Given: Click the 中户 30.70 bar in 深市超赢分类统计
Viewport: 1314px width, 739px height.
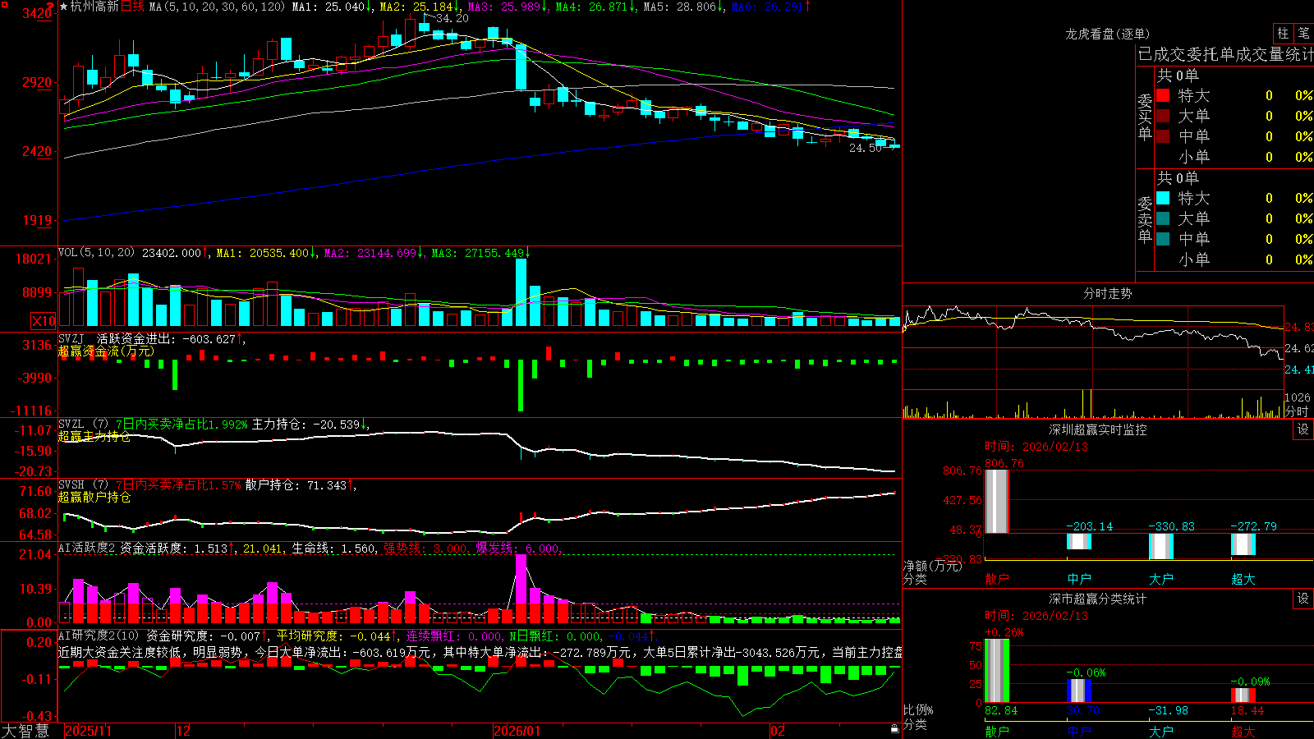Looking at the screenshot, I should [1078, 691].
